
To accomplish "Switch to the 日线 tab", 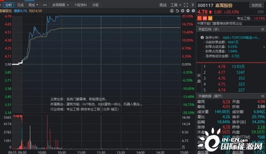I will [20, 5].
